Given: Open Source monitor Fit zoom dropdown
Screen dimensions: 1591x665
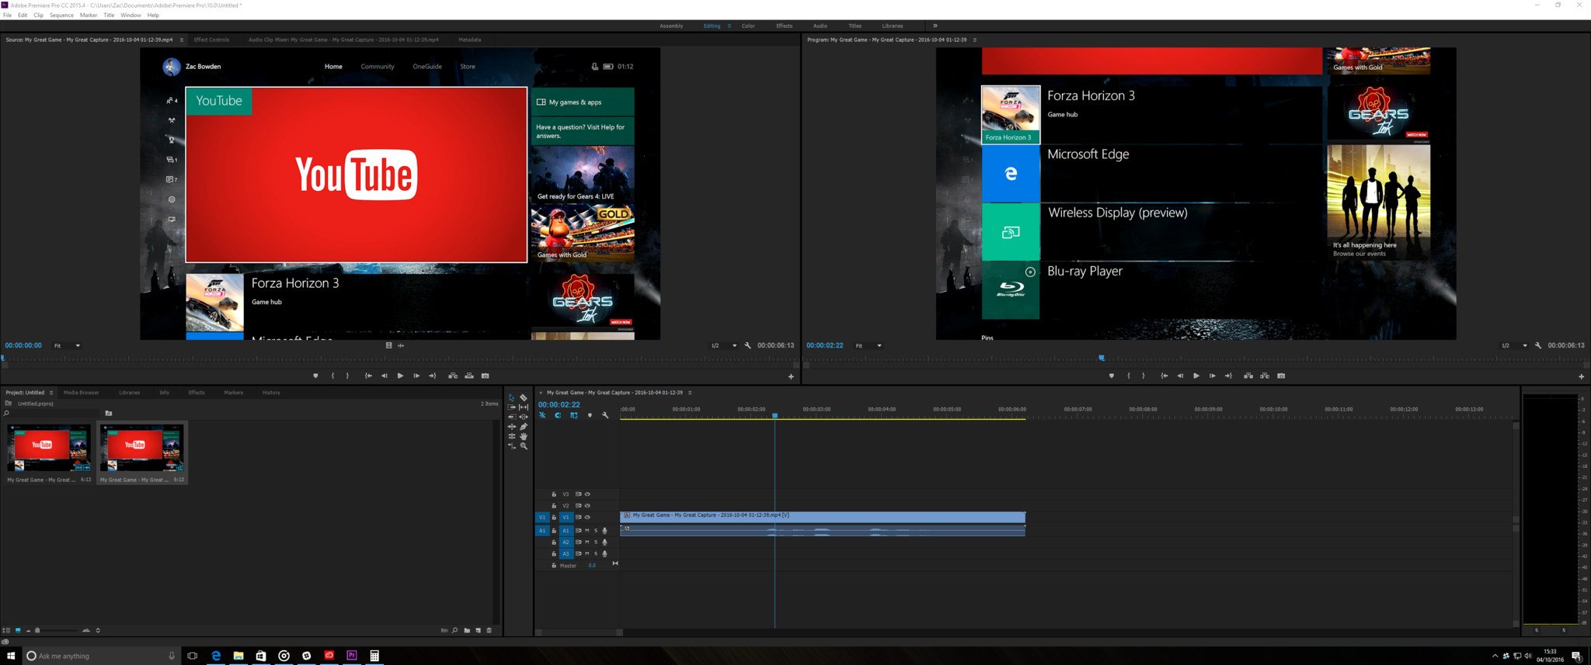Looking at the screenshot, I should (x=67, y=346).
